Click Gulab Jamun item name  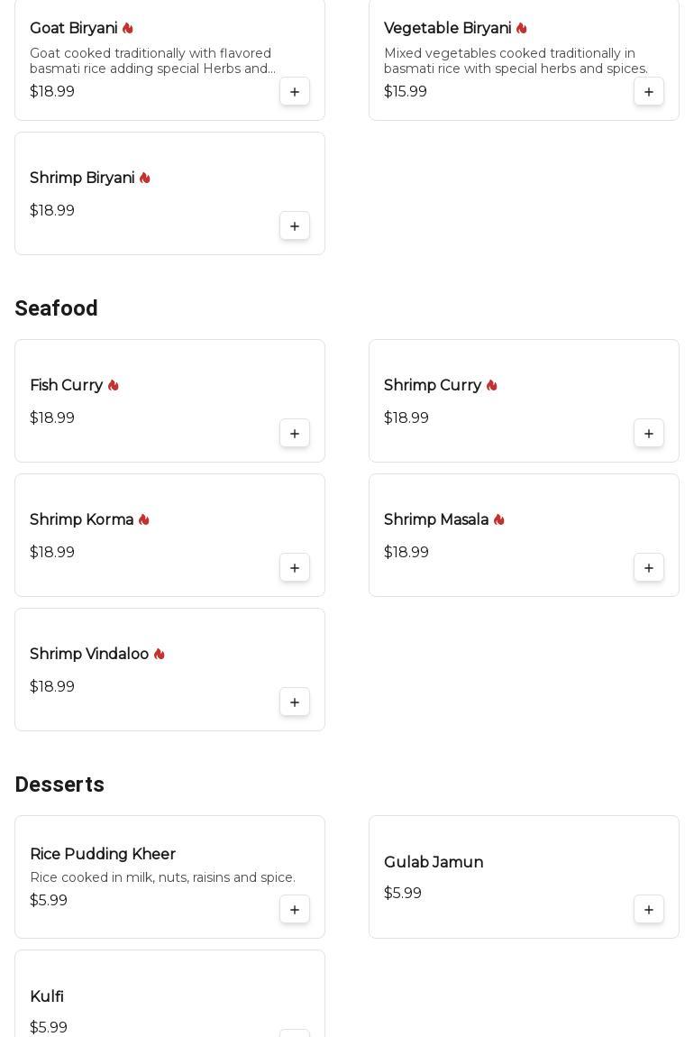point(434,863)
